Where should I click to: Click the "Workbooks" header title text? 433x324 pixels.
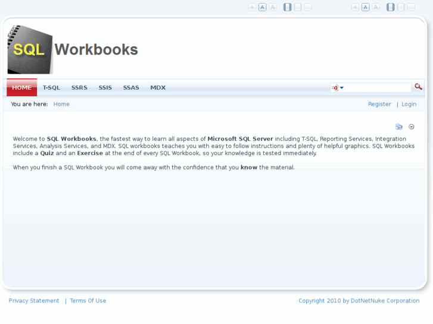point(96,49)
